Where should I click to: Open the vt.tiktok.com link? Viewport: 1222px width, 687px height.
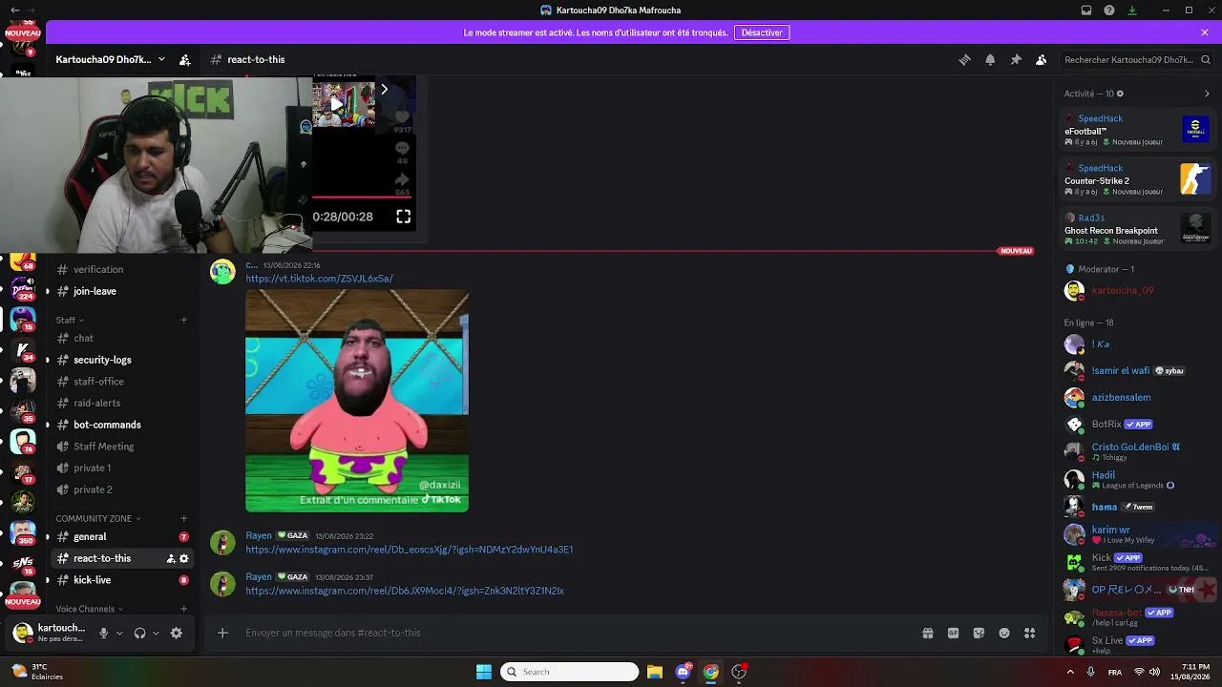(x=319, y=279)
